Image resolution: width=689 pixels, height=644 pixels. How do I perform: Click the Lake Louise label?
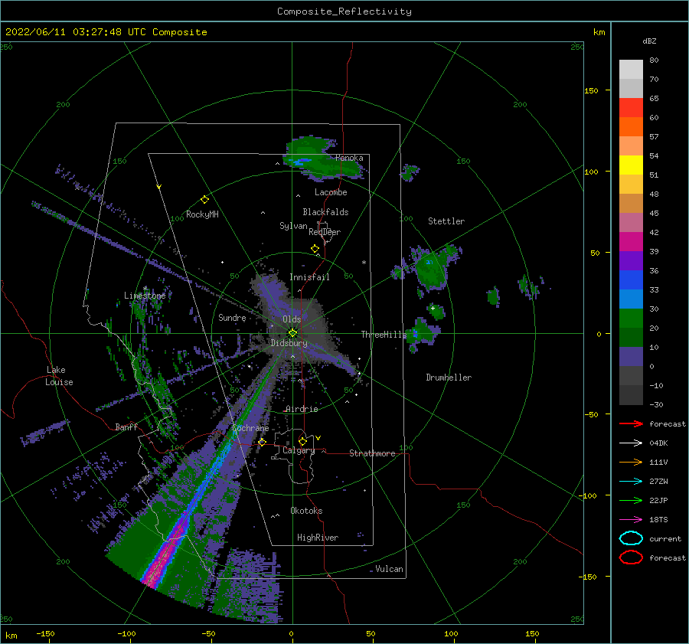pos(59,376)
